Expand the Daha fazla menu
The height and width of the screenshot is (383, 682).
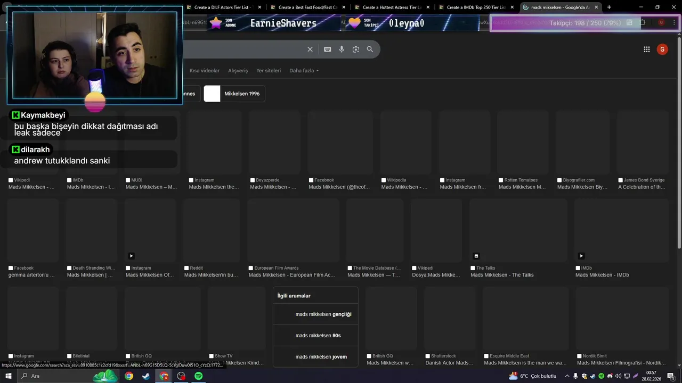pyautogui.click(x=304, y=71)
